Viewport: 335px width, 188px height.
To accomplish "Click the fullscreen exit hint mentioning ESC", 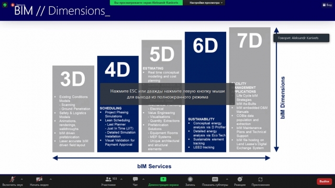I will click(167, 94).
